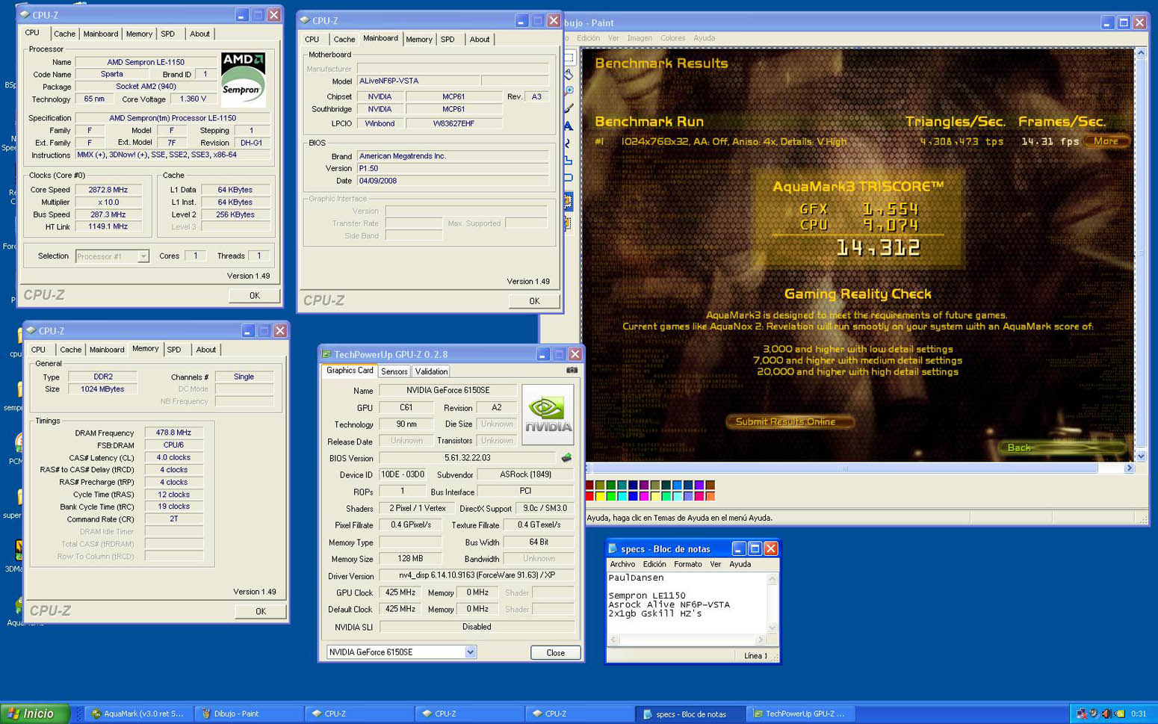Open the About tab in CPU-Z memory window
1158x724 pixels.
pos(205,350)
